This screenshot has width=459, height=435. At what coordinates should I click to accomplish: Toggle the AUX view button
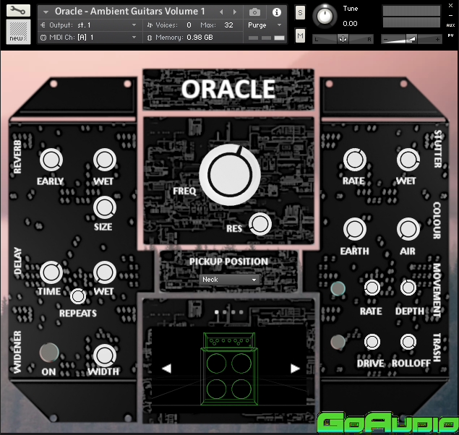point(450,25)
